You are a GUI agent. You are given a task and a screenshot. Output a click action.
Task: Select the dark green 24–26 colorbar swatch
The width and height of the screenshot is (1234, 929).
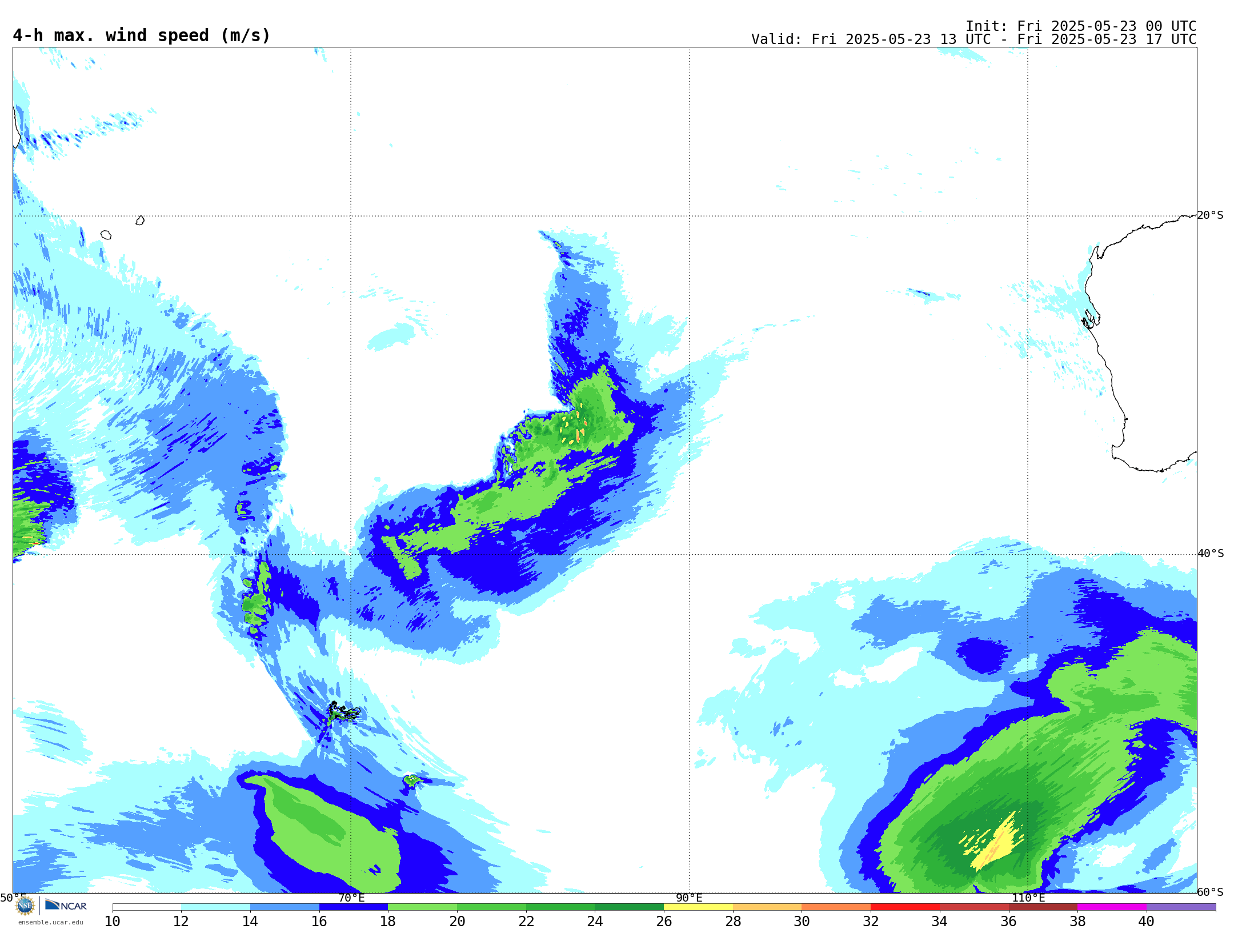pos(629,907)
